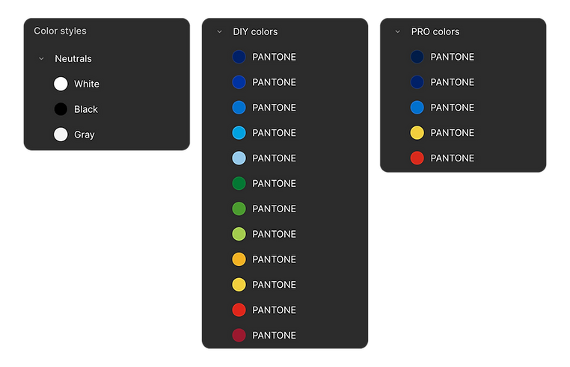The height and width of the screenshot is (367, 570).
Task: Pick the lime green swatch in DIY colors
Action: tap(239, 234)
